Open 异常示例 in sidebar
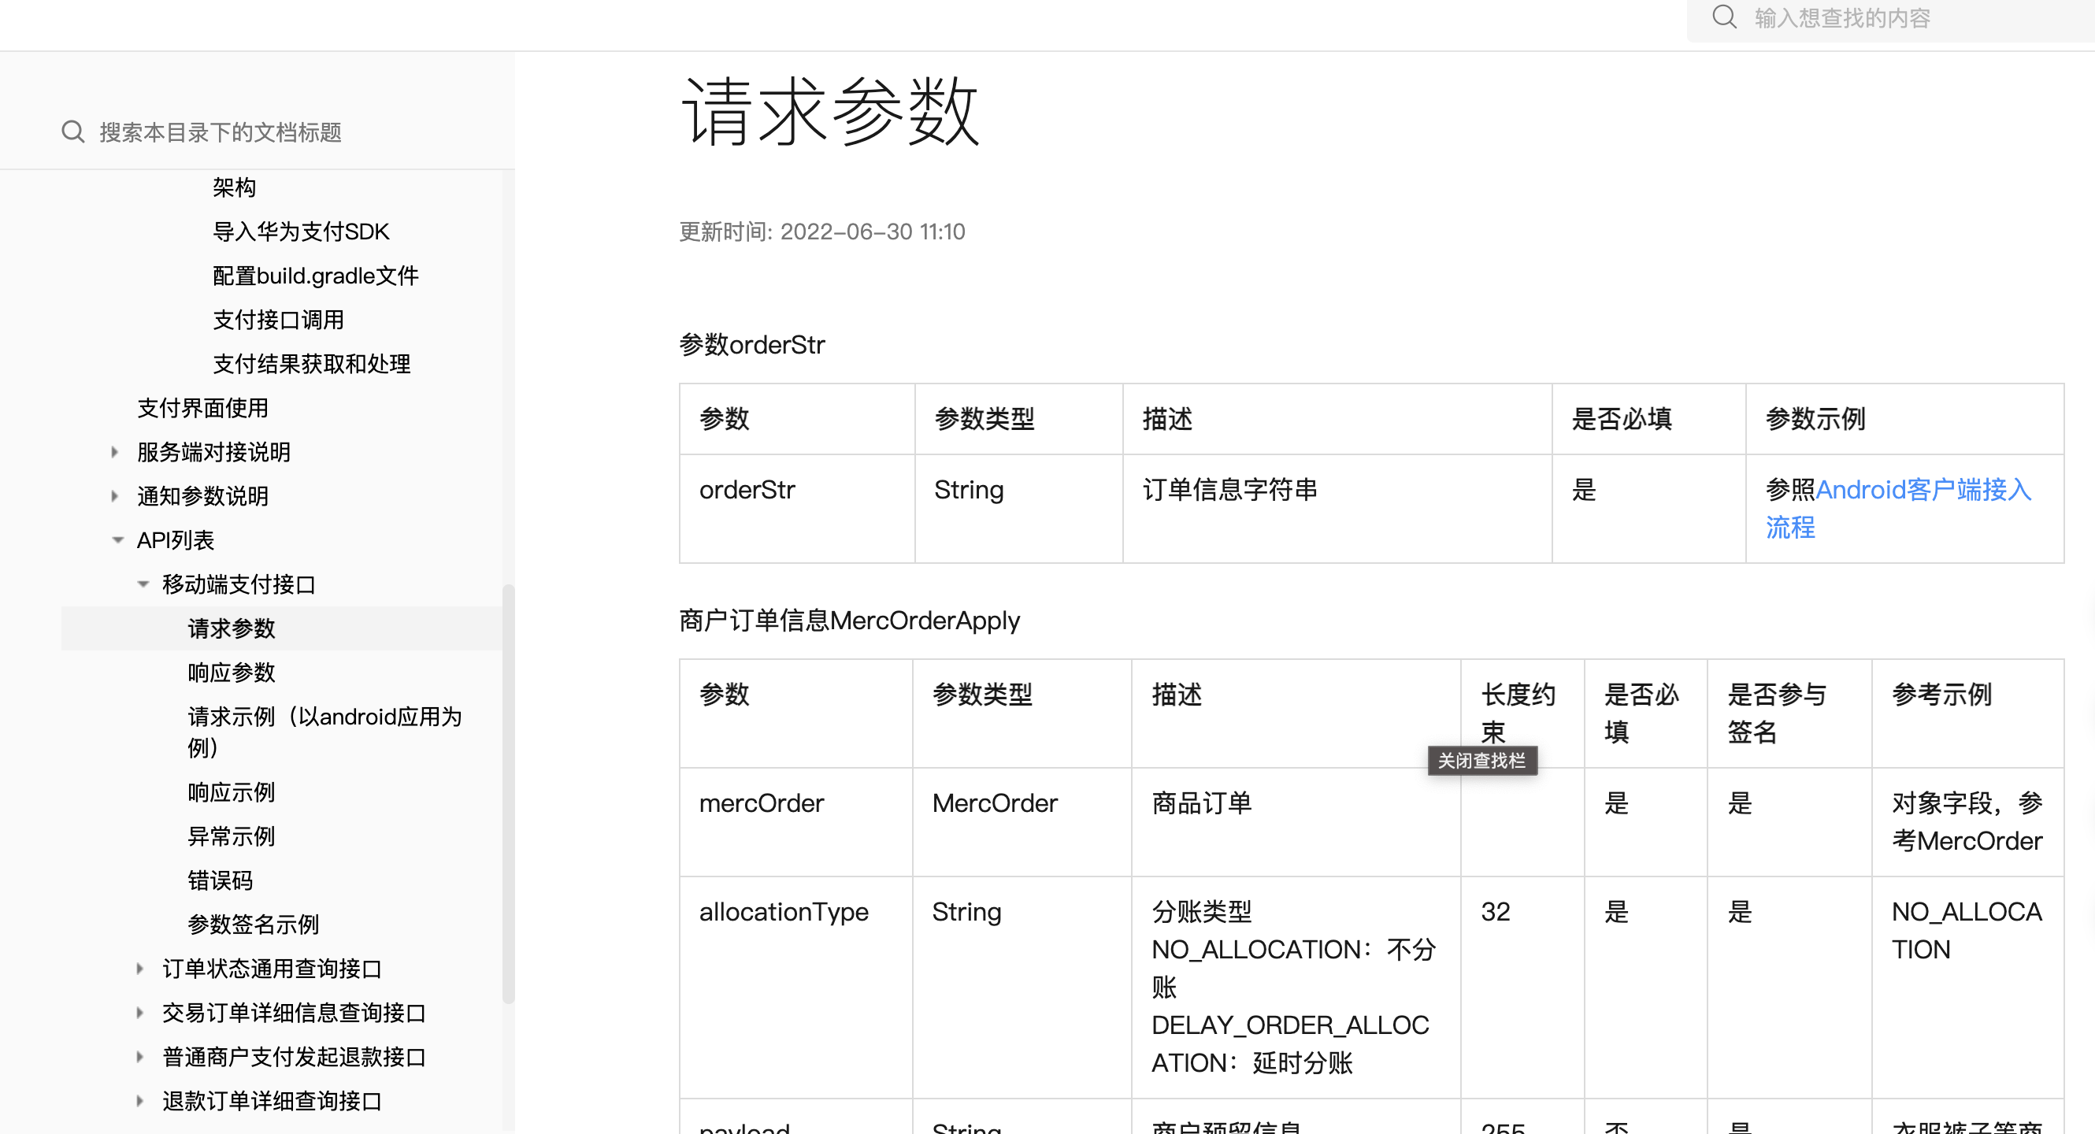2095x1134 pixels. click(231, 836)
